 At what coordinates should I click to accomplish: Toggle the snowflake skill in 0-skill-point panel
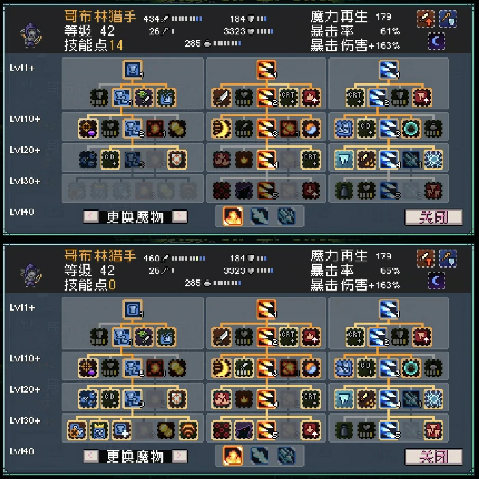click(x=433, y=399)
